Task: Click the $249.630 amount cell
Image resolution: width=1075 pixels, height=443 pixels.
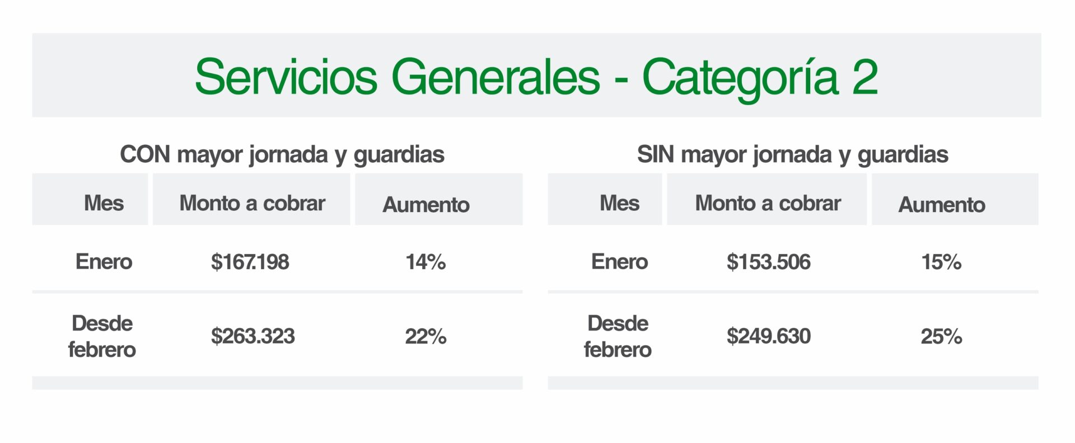Action: 768,336
